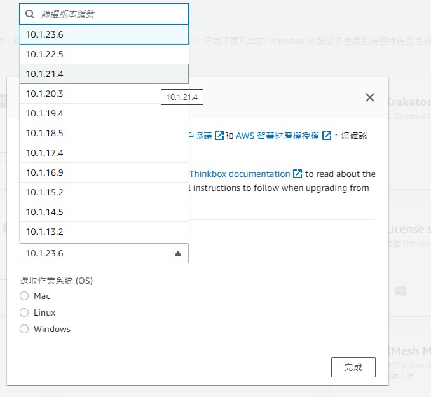
Task: Select the Windows radio button
Action: pyautogui.click(x=24, y=329)
